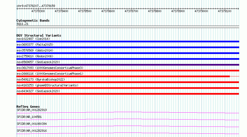This screenshot has height=137, width=247.
Task: Click the SPIDR|NM_001282916 transcript label
Action: (x=32, y=131)
